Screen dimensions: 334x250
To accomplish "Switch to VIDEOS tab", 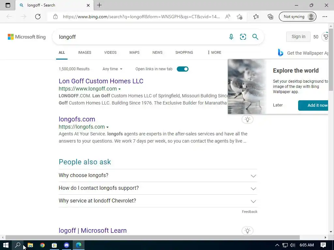I will point(110,52).
